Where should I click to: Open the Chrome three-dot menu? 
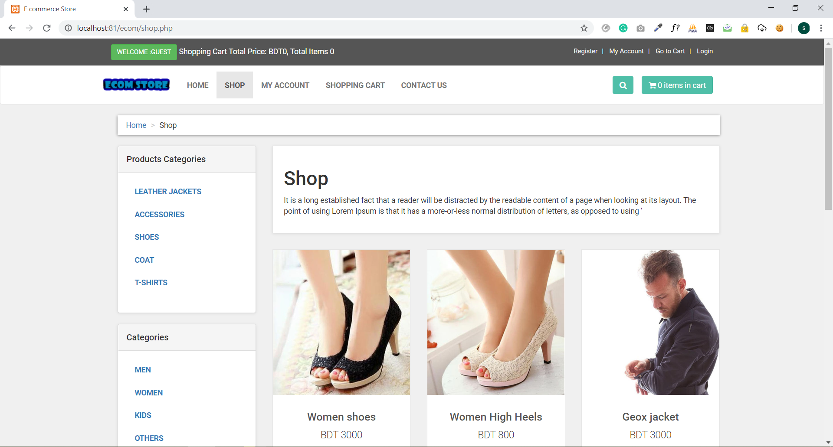pos(821,28)
